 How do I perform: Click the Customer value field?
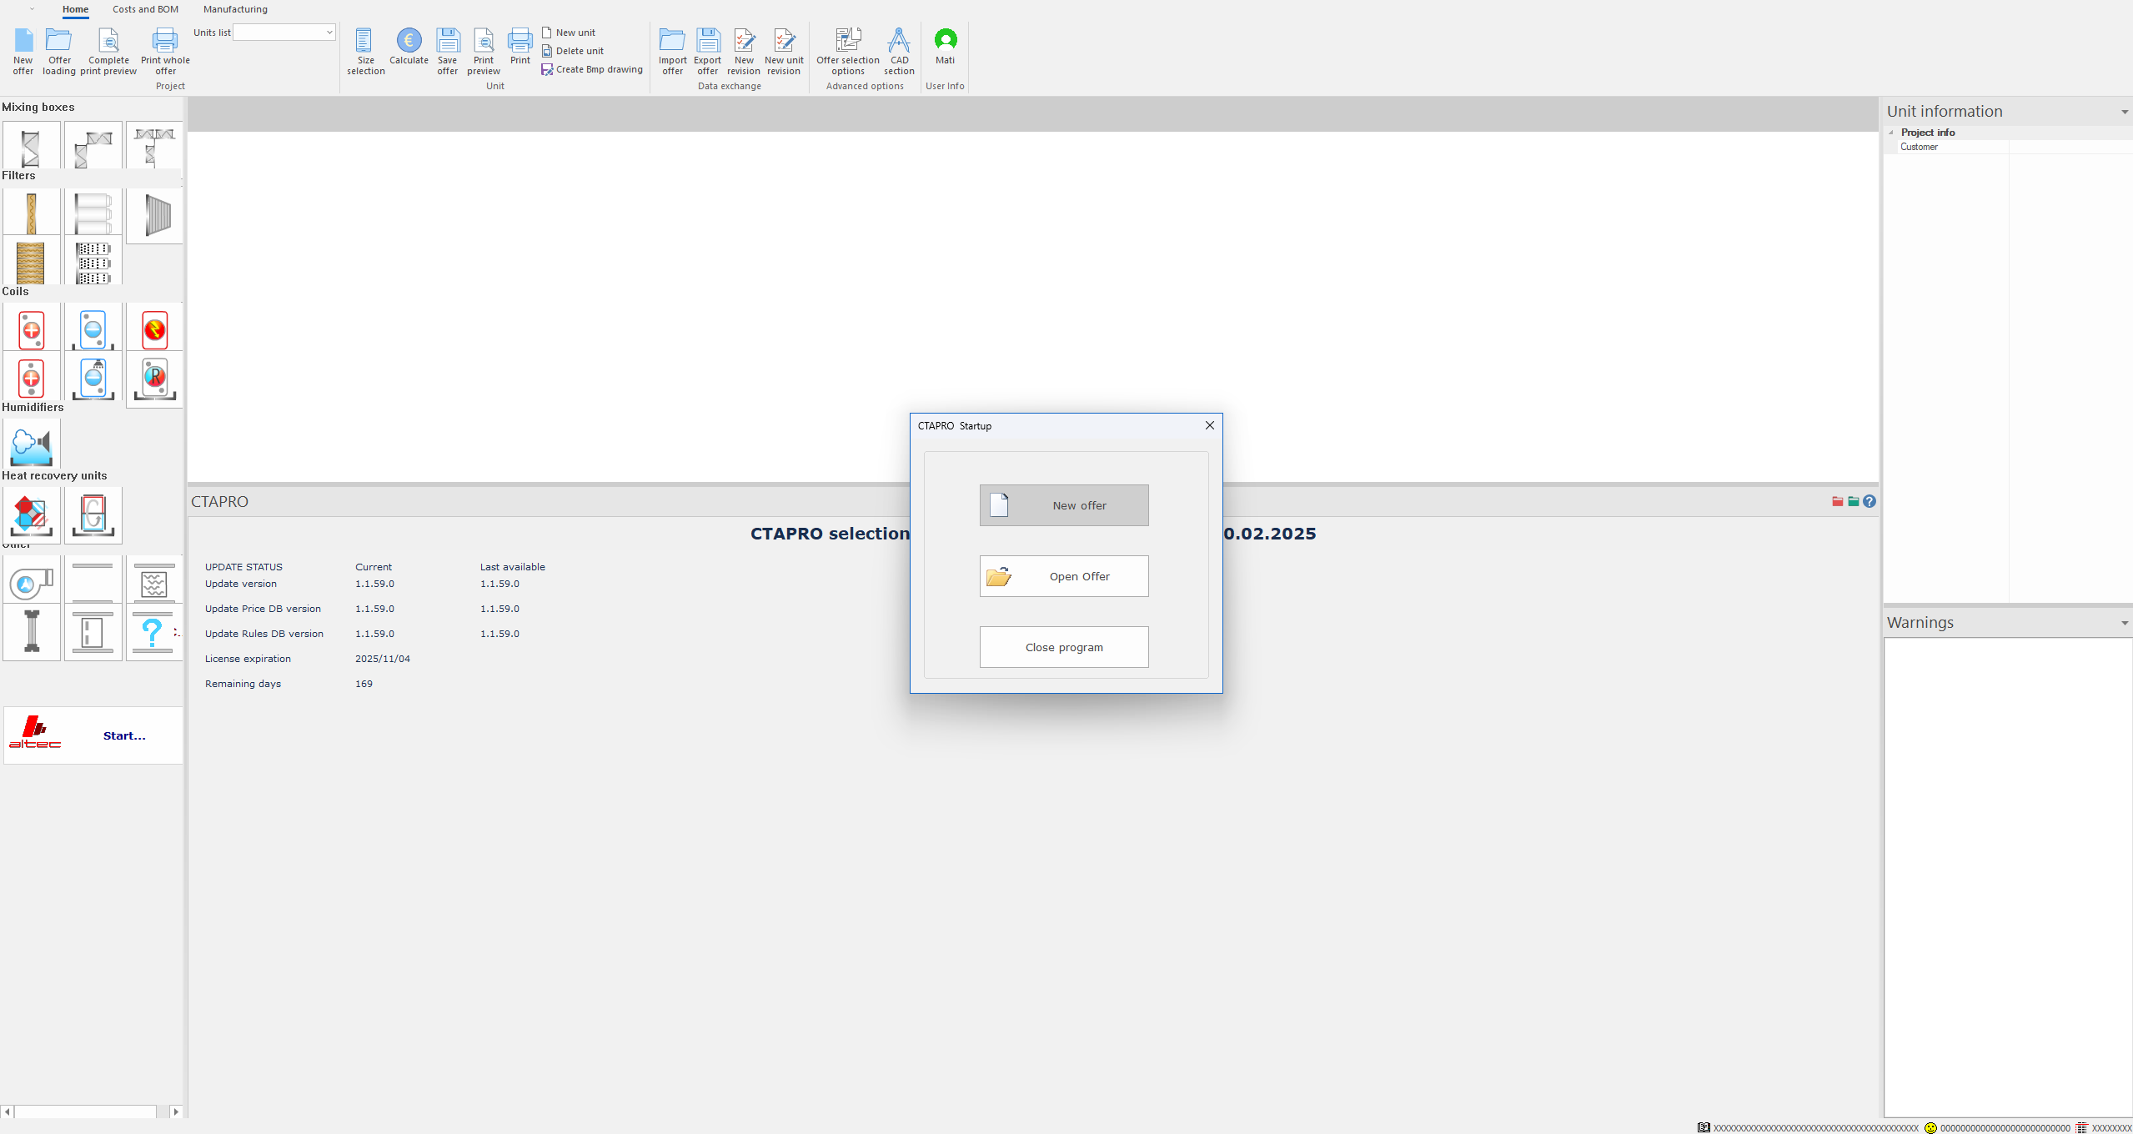point(2070,147)
